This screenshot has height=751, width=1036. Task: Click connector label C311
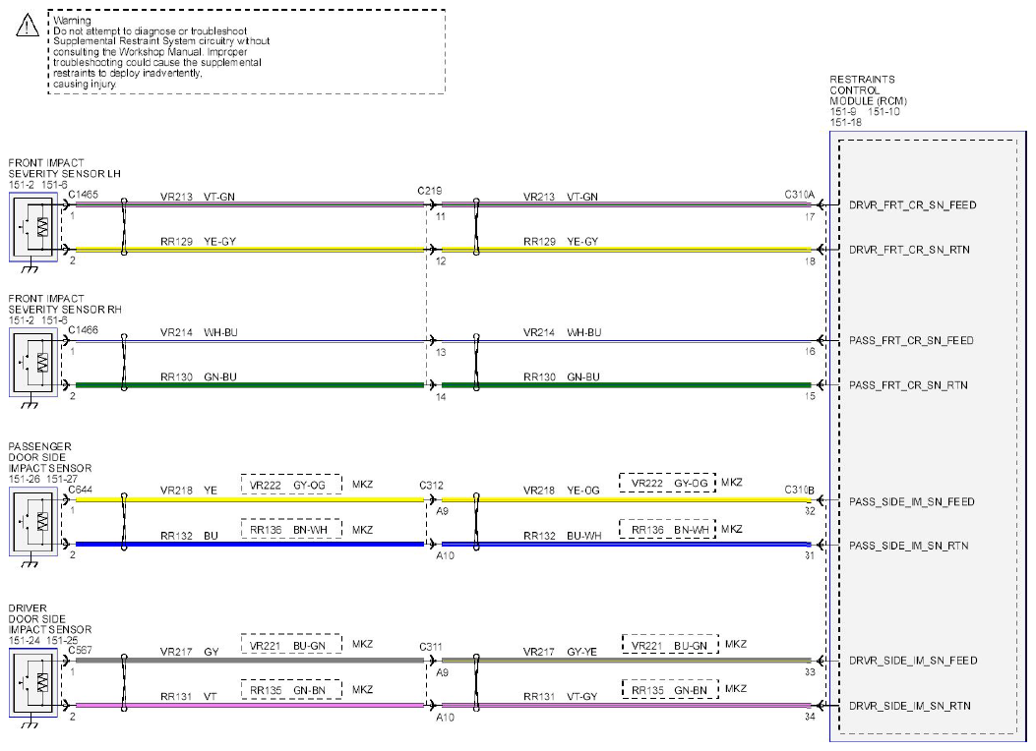(431, 647)
